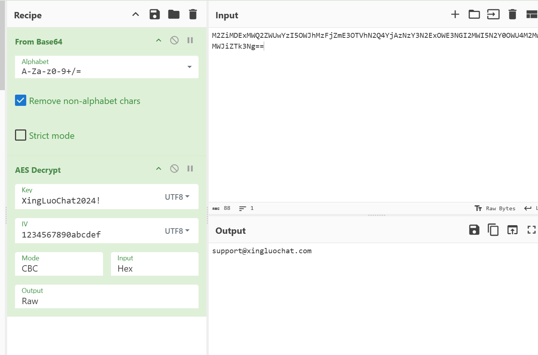Open folder as input
The height and width of the screenshot is (355, 538).
(x=474, y=15)
